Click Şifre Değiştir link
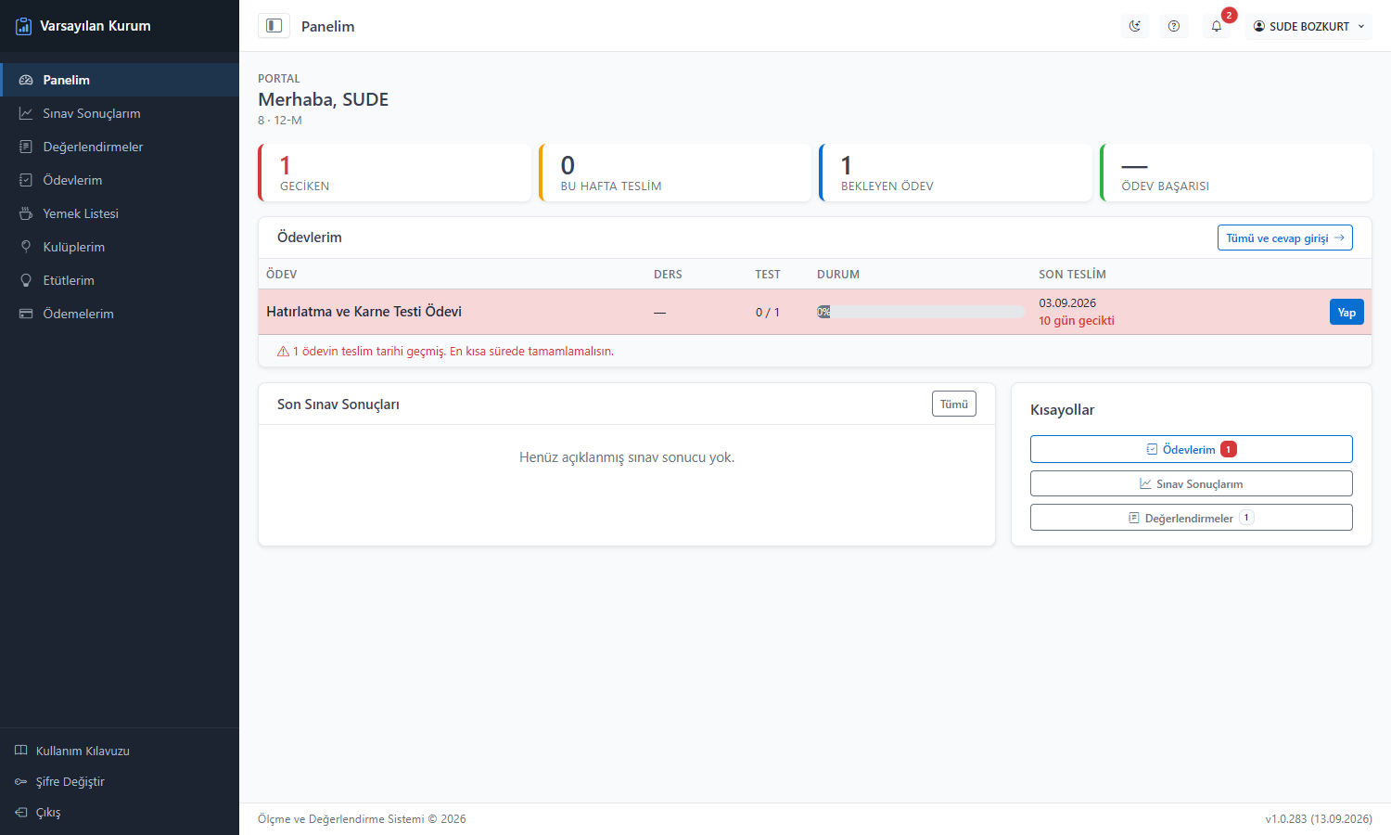Viewport: 1391px width, 835px height. (59, 781)
